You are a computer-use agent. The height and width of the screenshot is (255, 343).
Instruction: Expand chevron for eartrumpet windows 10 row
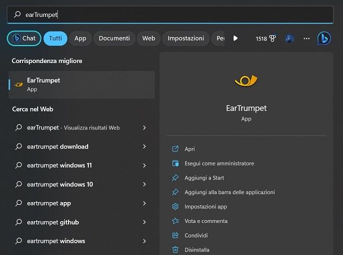point(145,184)
